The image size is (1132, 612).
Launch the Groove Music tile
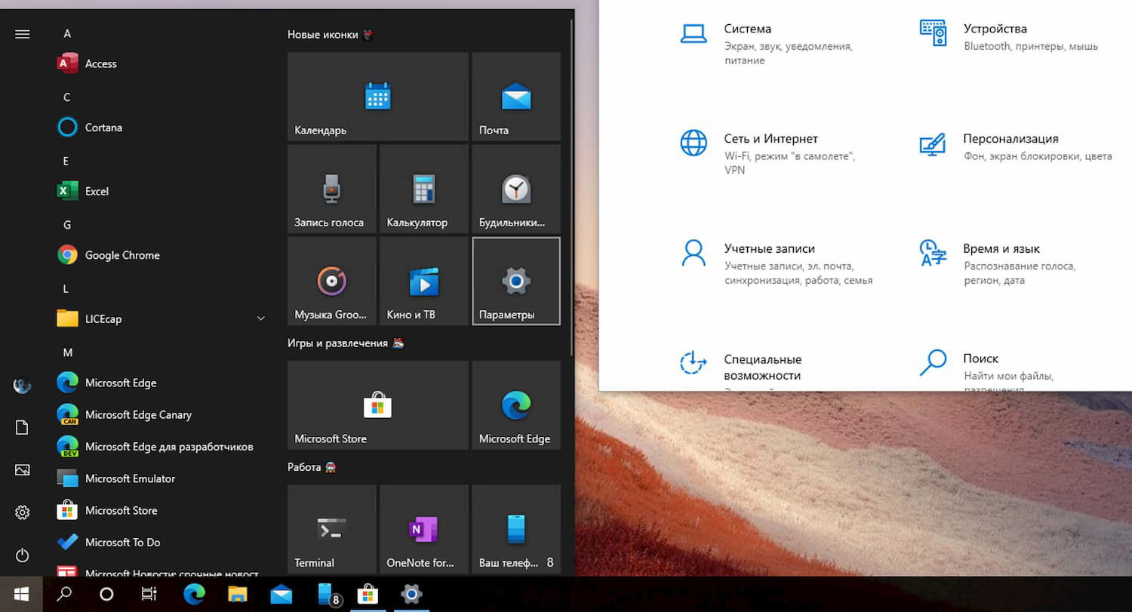(331, 281)
